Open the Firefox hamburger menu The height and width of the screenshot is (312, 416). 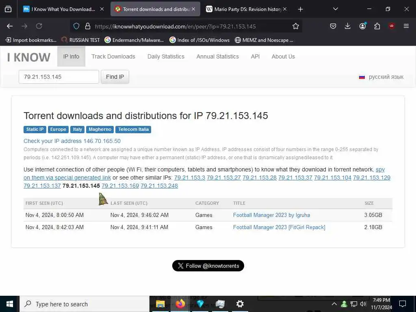click(406, 26)
